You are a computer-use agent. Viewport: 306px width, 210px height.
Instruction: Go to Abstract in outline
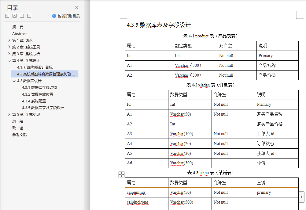tap(20, 34)
